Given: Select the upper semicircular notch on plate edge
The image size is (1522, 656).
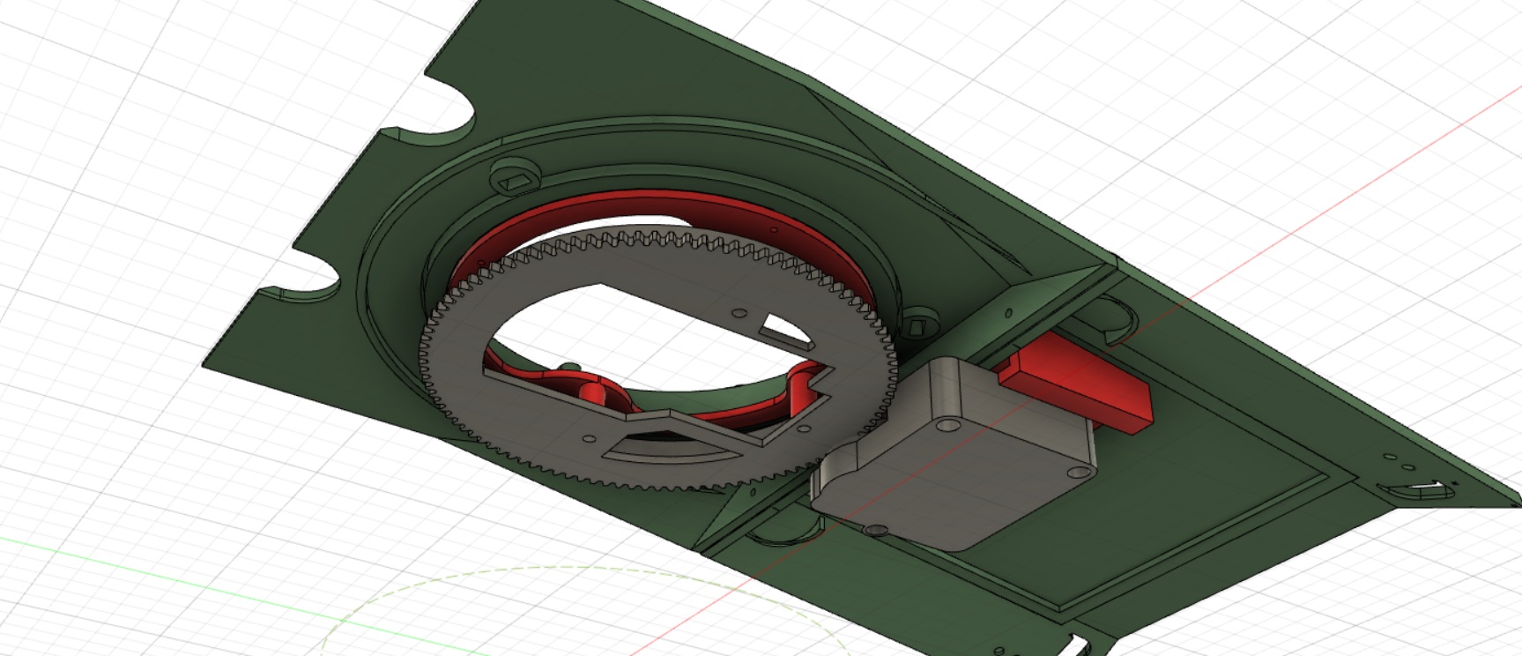Looking at the screenshot, I should 441,115.
